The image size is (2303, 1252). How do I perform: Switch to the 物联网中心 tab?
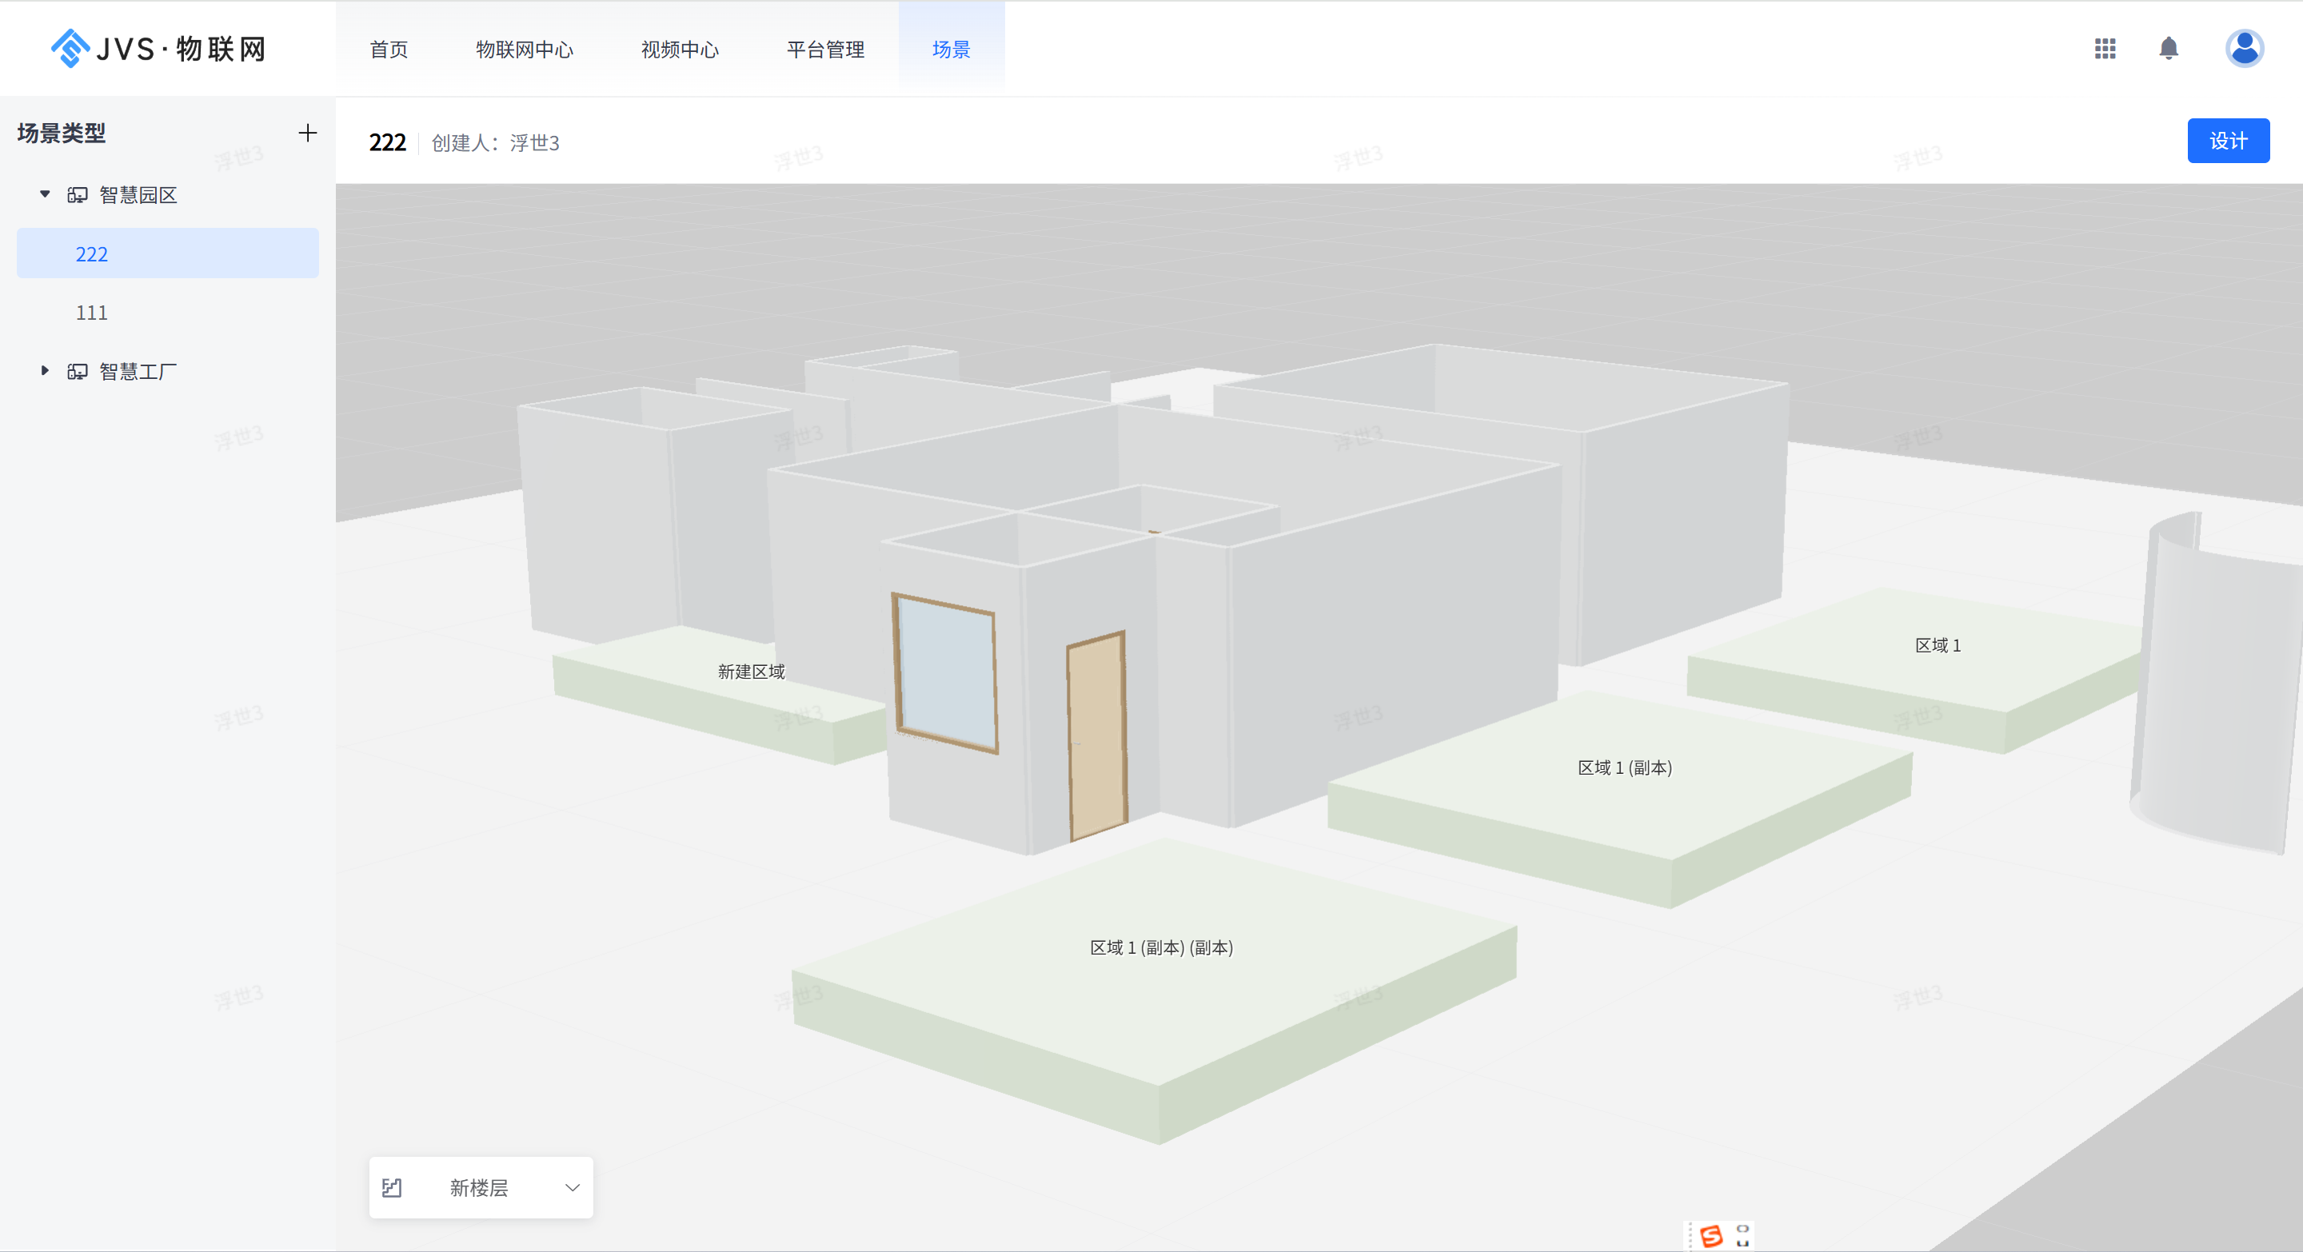[x=524, y=50]
